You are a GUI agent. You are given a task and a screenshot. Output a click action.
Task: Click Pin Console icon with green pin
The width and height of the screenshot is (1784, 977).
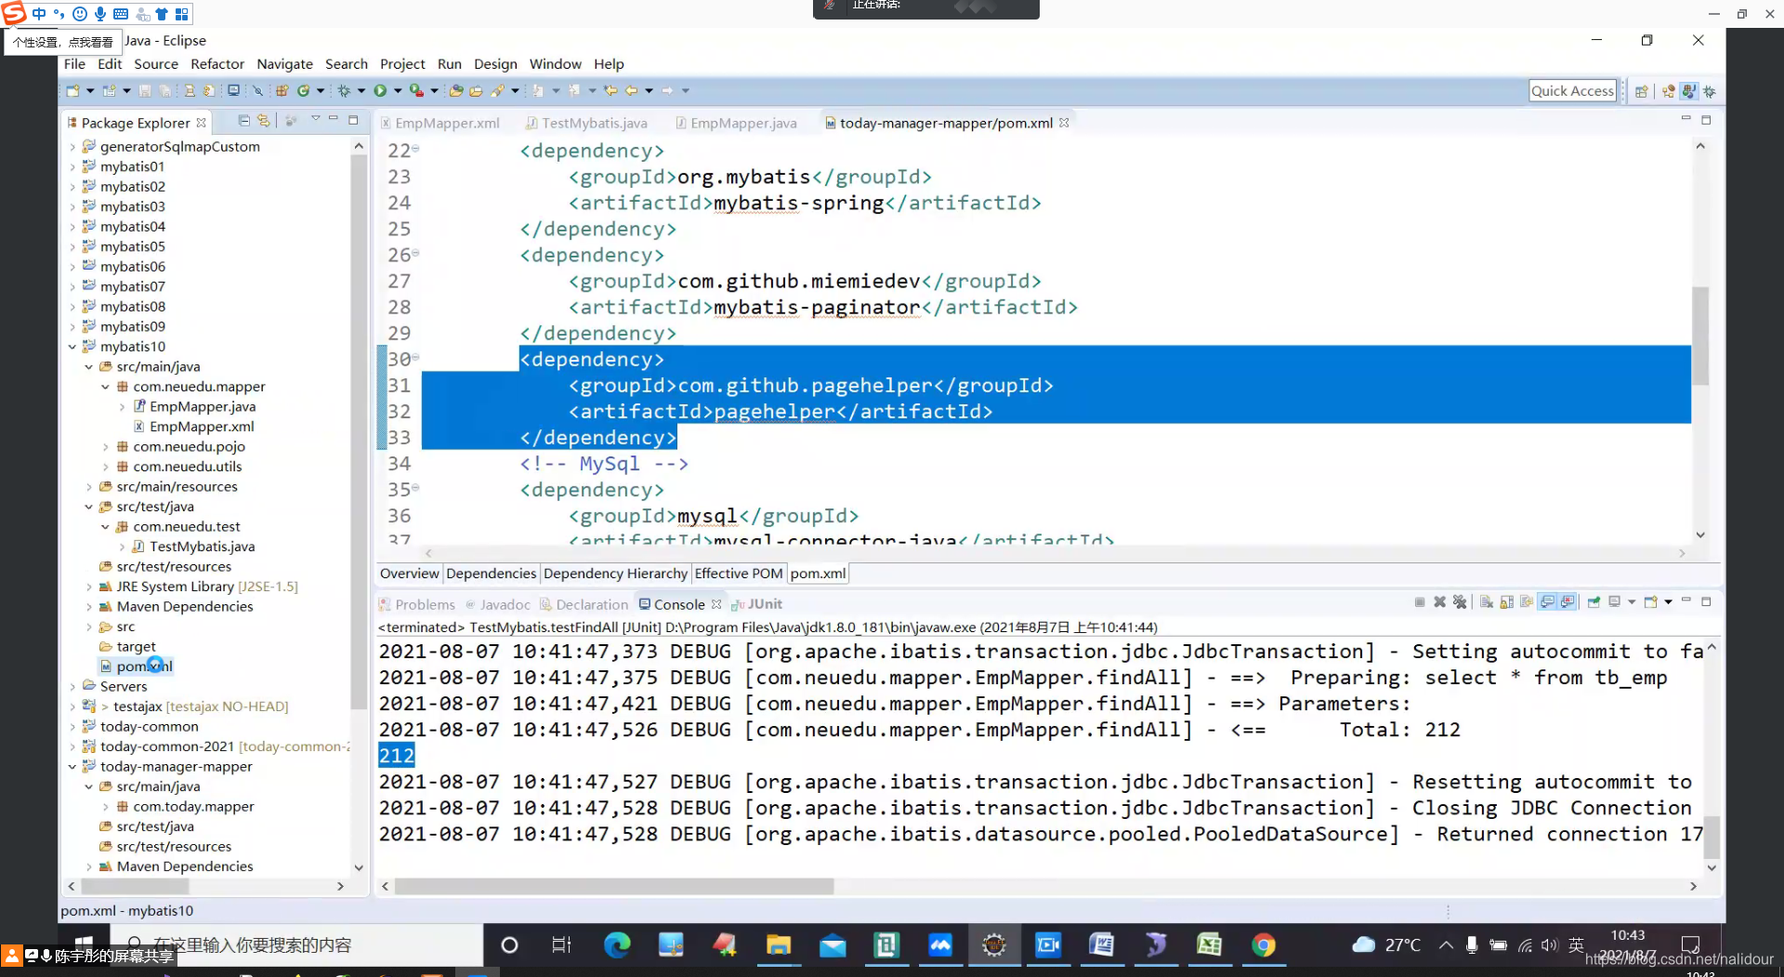pyautogui.click(x=1594, y=602)
